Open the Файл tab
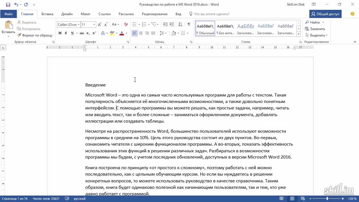 (x=8, y=14)
